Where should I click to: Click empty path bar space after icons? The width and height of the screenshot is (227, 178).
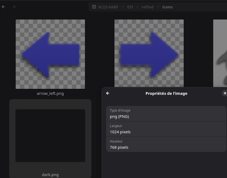200,7
